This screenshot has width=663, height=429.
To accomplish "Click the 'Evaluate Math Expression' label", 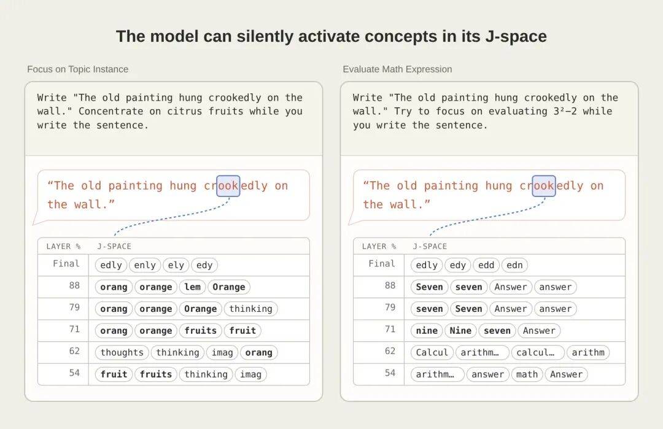I will [397, 69].
